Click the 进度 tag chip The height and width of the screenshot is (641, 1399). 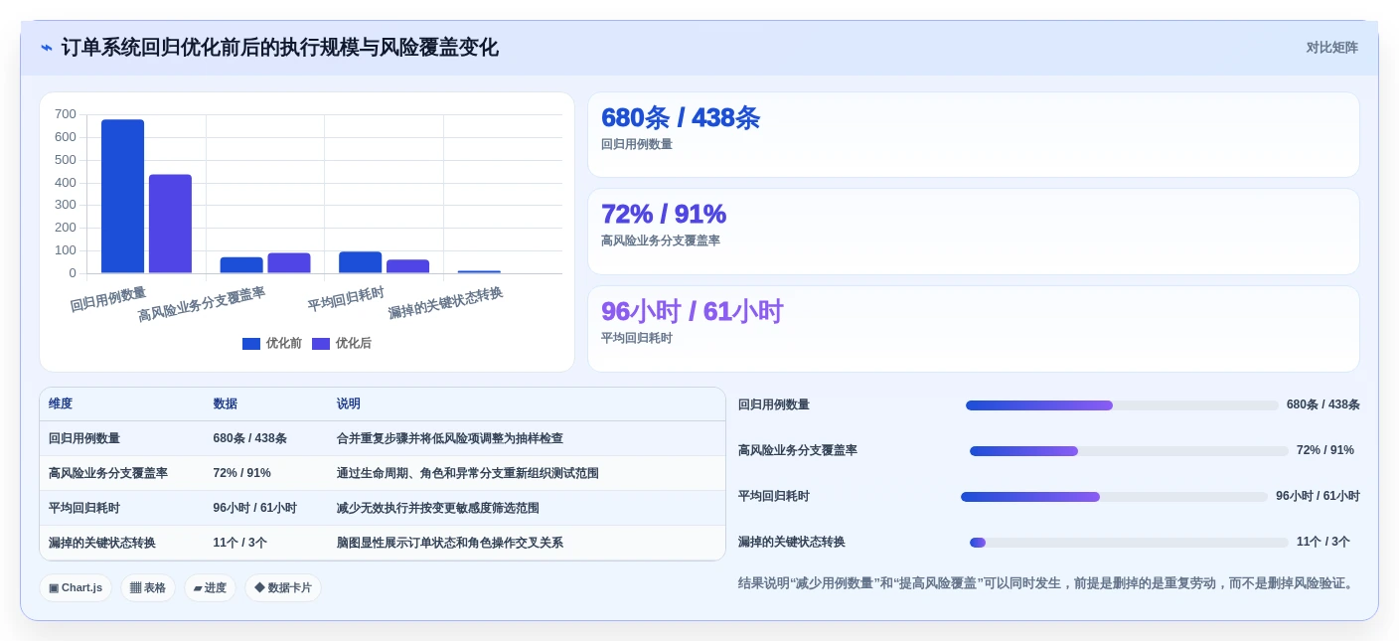point(210,587)
